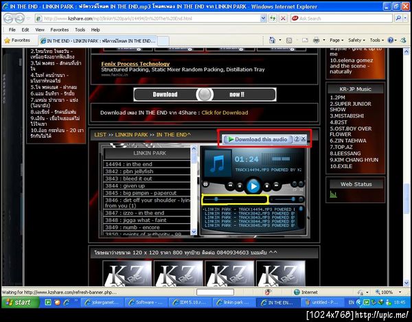Select track 3849 : numb - encore
This screenshot has width=412, height=322.
tap(147, 227)
